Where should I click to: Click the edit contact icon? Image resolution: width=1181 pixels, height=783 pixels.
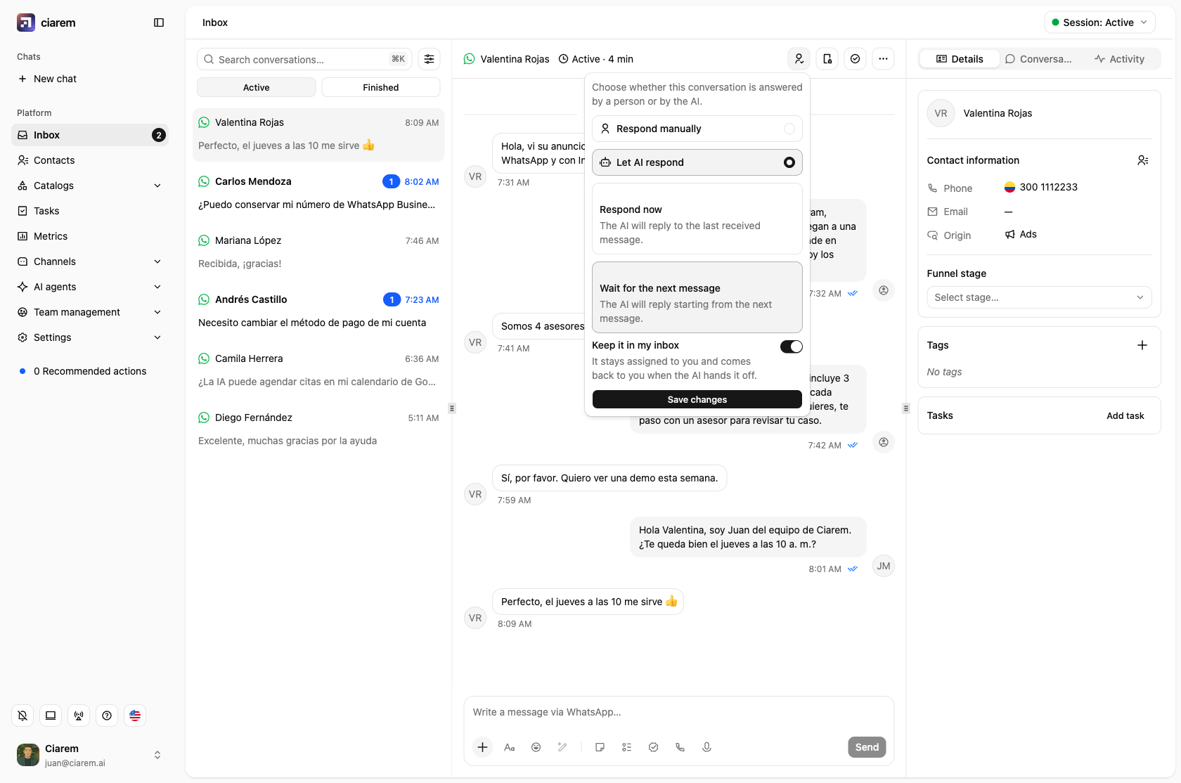pyautogui.click(x=1143, y=160)
